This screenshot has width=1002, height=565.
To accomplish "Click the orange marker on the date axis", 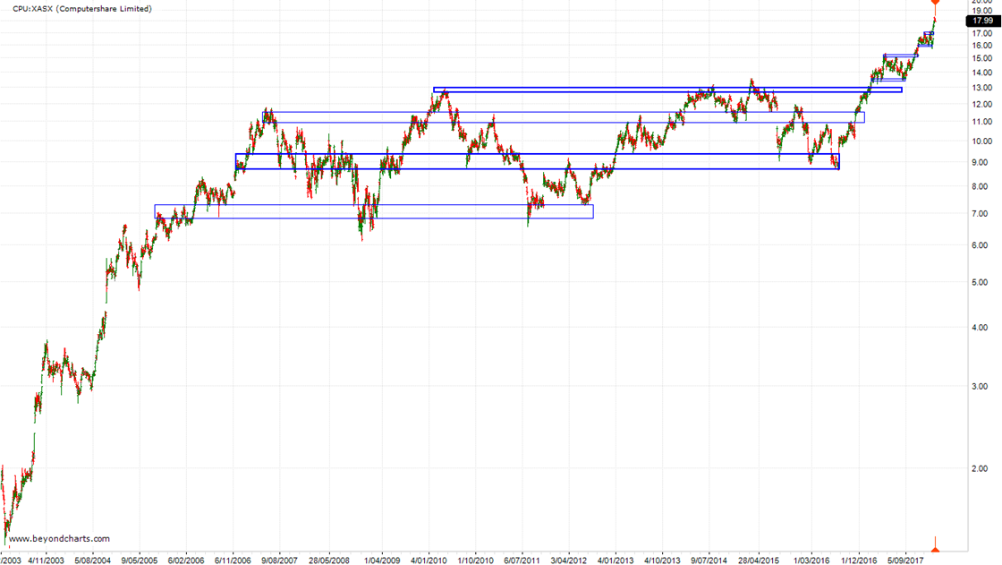I will pos(936,544).
